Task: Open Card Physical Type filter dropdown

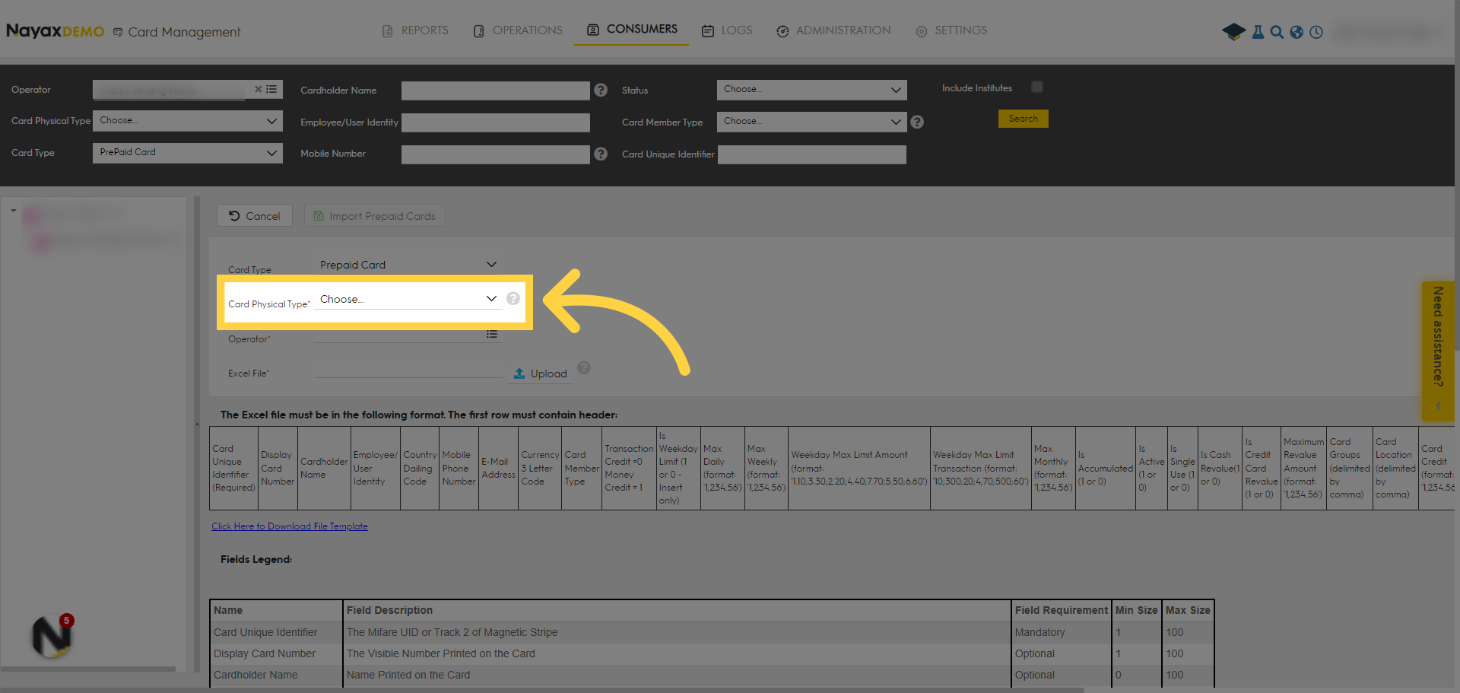Action: click(188, 121)
